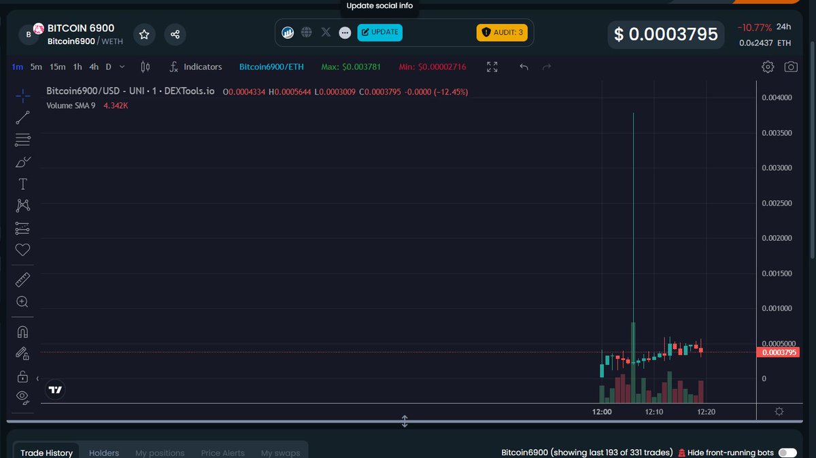Open the prediction and measurement tools

point(22,228)
